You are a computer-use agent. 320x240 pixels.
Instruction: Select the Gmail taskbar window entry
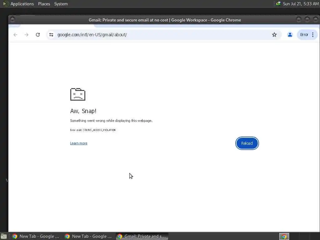(142, 236)
